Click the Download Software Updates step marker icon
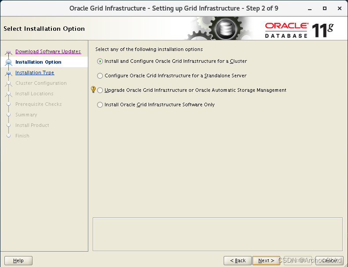 pos(8,52)
